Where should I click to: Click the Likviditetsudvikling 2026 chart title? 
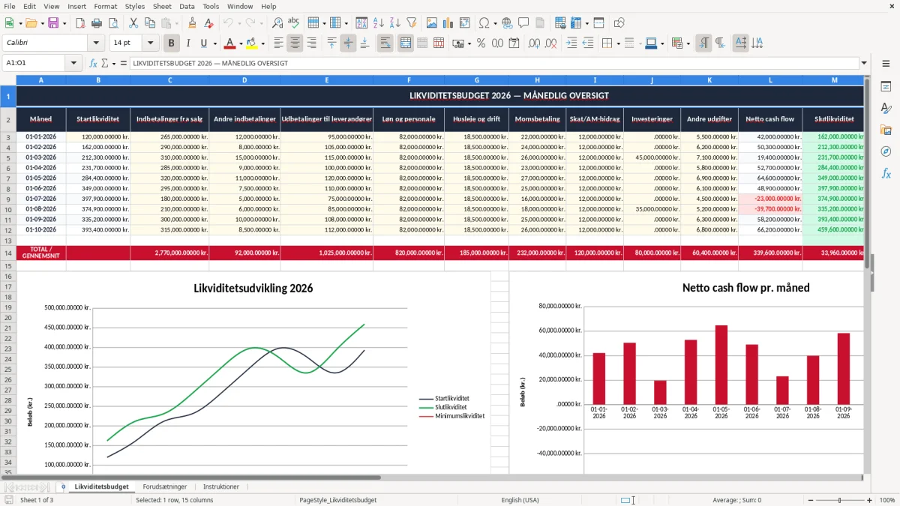pos(253,288)
